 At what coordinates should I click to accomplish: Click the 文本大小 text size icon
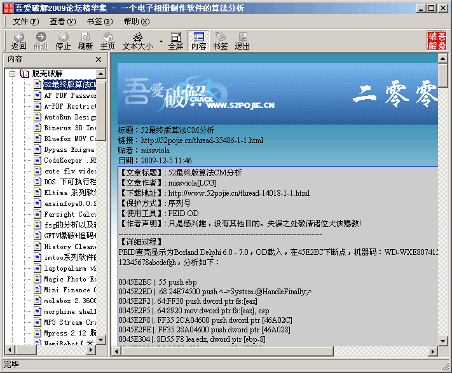[137, 41]
